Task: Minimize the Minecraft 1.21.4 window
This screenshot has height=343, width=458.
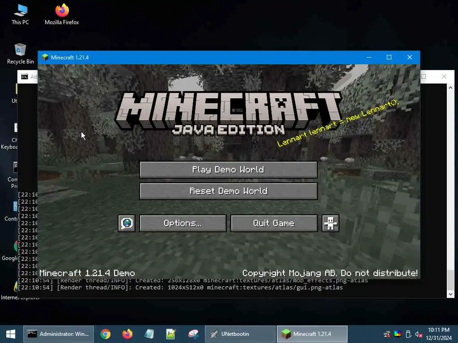Action: coord(369,57)
